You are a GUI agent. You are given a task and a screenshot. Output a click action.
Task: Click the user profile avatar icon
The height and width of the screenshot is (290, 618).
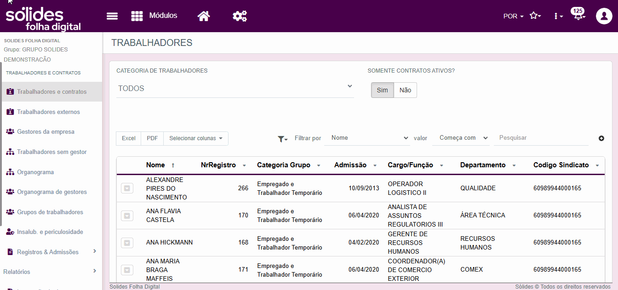coord(604,16)
